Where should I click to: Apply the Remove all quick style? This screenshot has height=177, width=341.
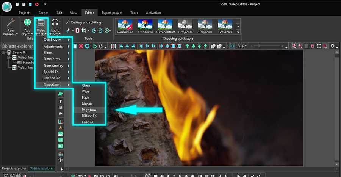point(125,27)
